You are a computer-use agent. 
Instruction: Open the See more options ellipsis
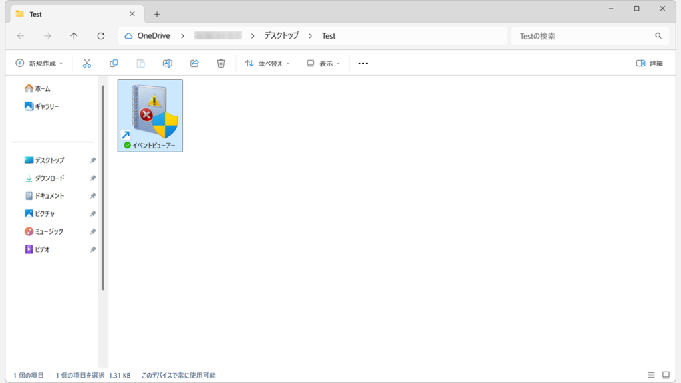point(363,63)
